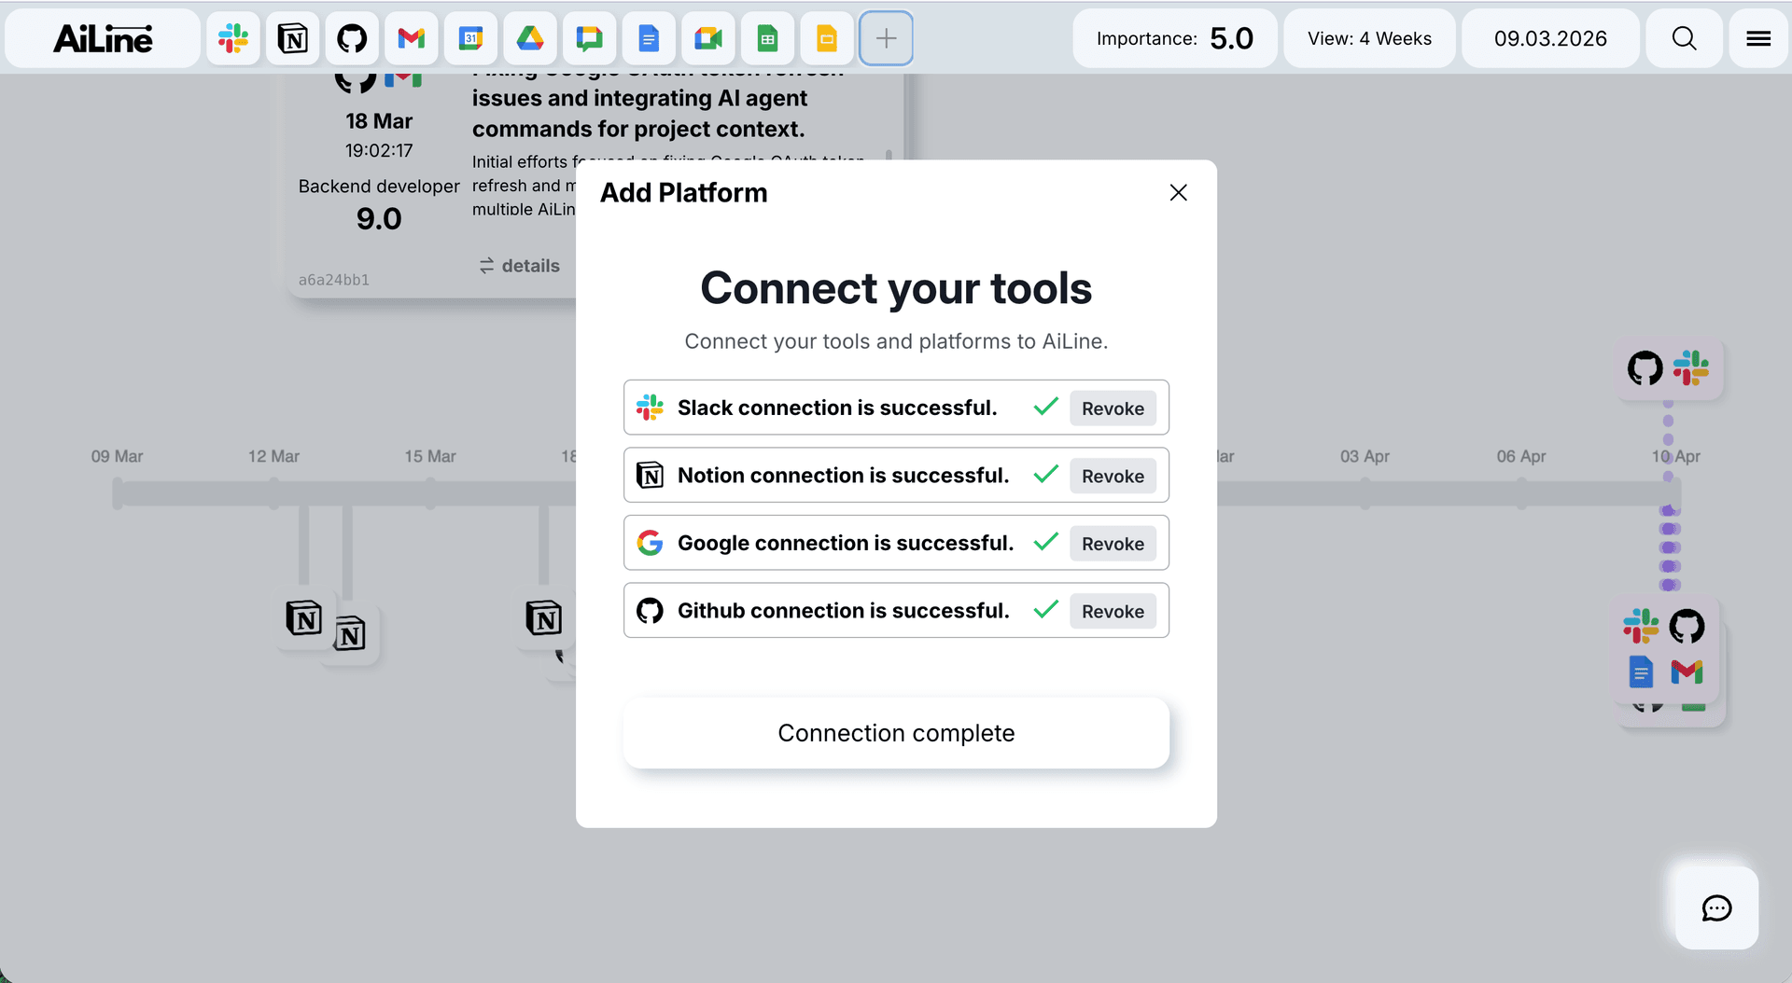Click the Google Docs icon in lower right cluster

(x=1640, y=671)
